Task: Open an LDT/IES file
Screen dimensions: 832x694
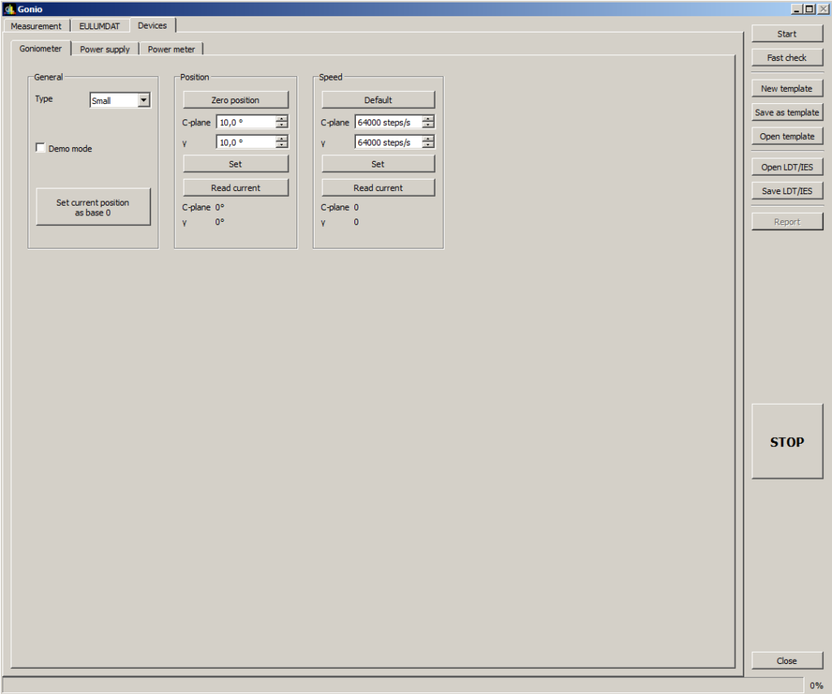Action: click(786, 167)
